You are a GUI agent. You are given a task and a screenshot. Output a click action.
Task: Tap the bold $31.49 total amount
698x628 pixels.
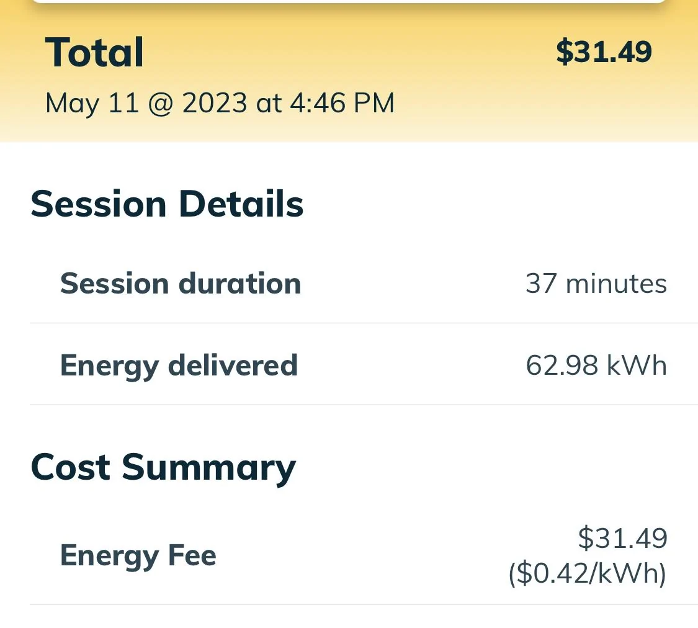point(603,52)
